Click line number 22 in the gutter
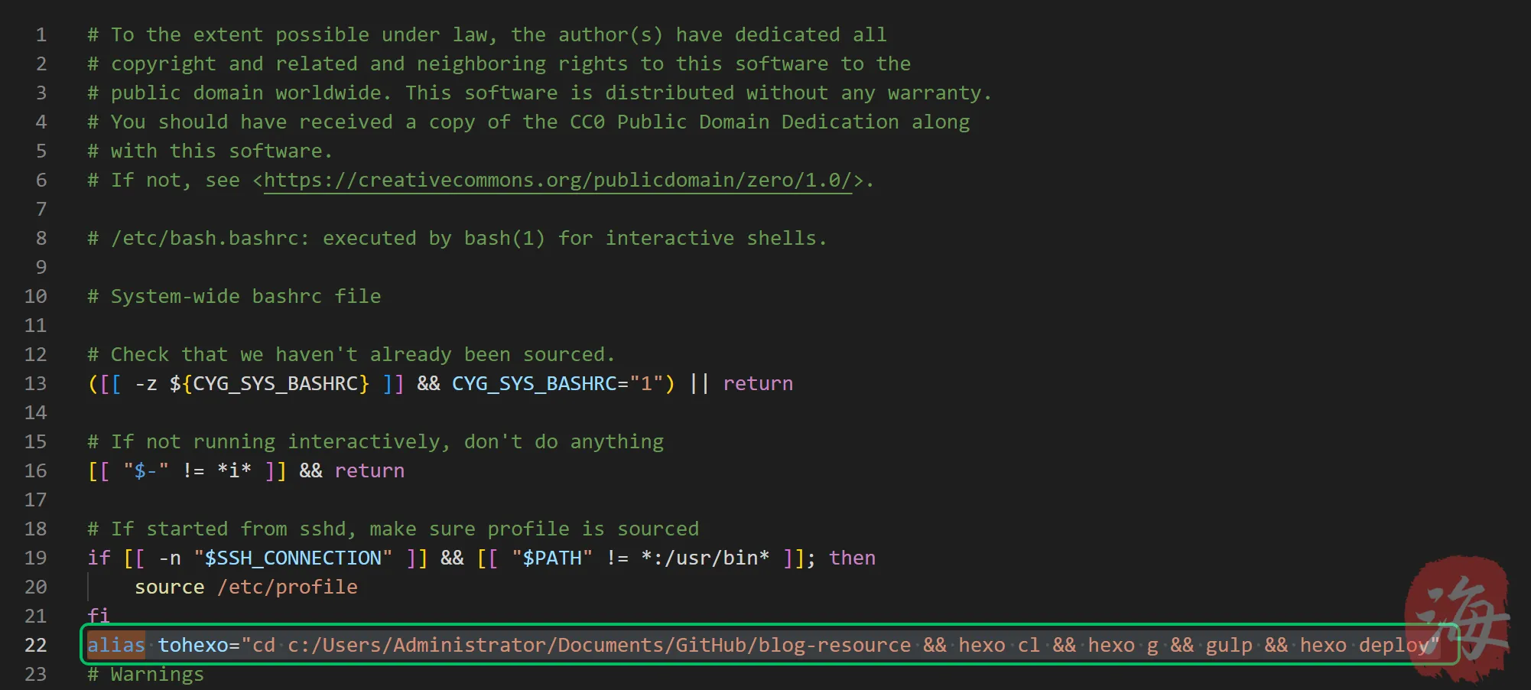1531x690 pixels. tap(36, 646)
